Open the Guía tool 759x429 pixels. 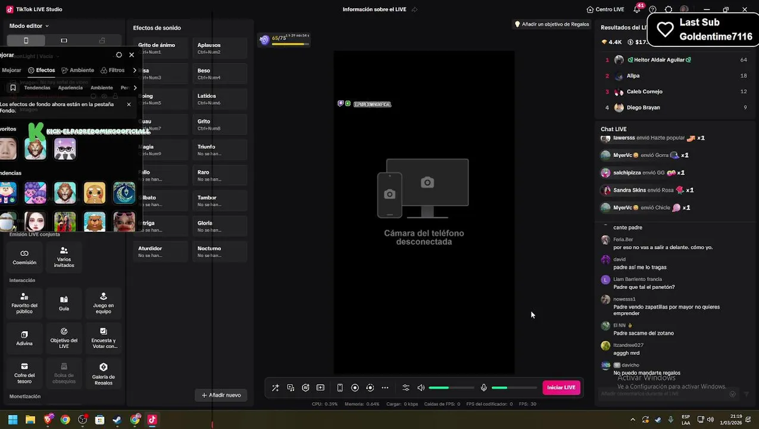tap(64, 304)
